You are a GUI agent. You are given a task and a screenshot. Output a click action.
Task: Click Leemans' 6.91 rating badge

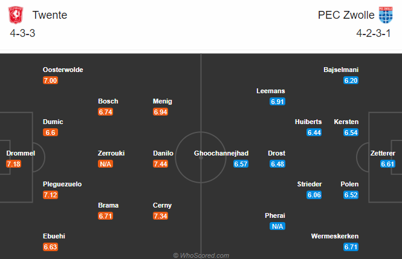click(277, 102)
